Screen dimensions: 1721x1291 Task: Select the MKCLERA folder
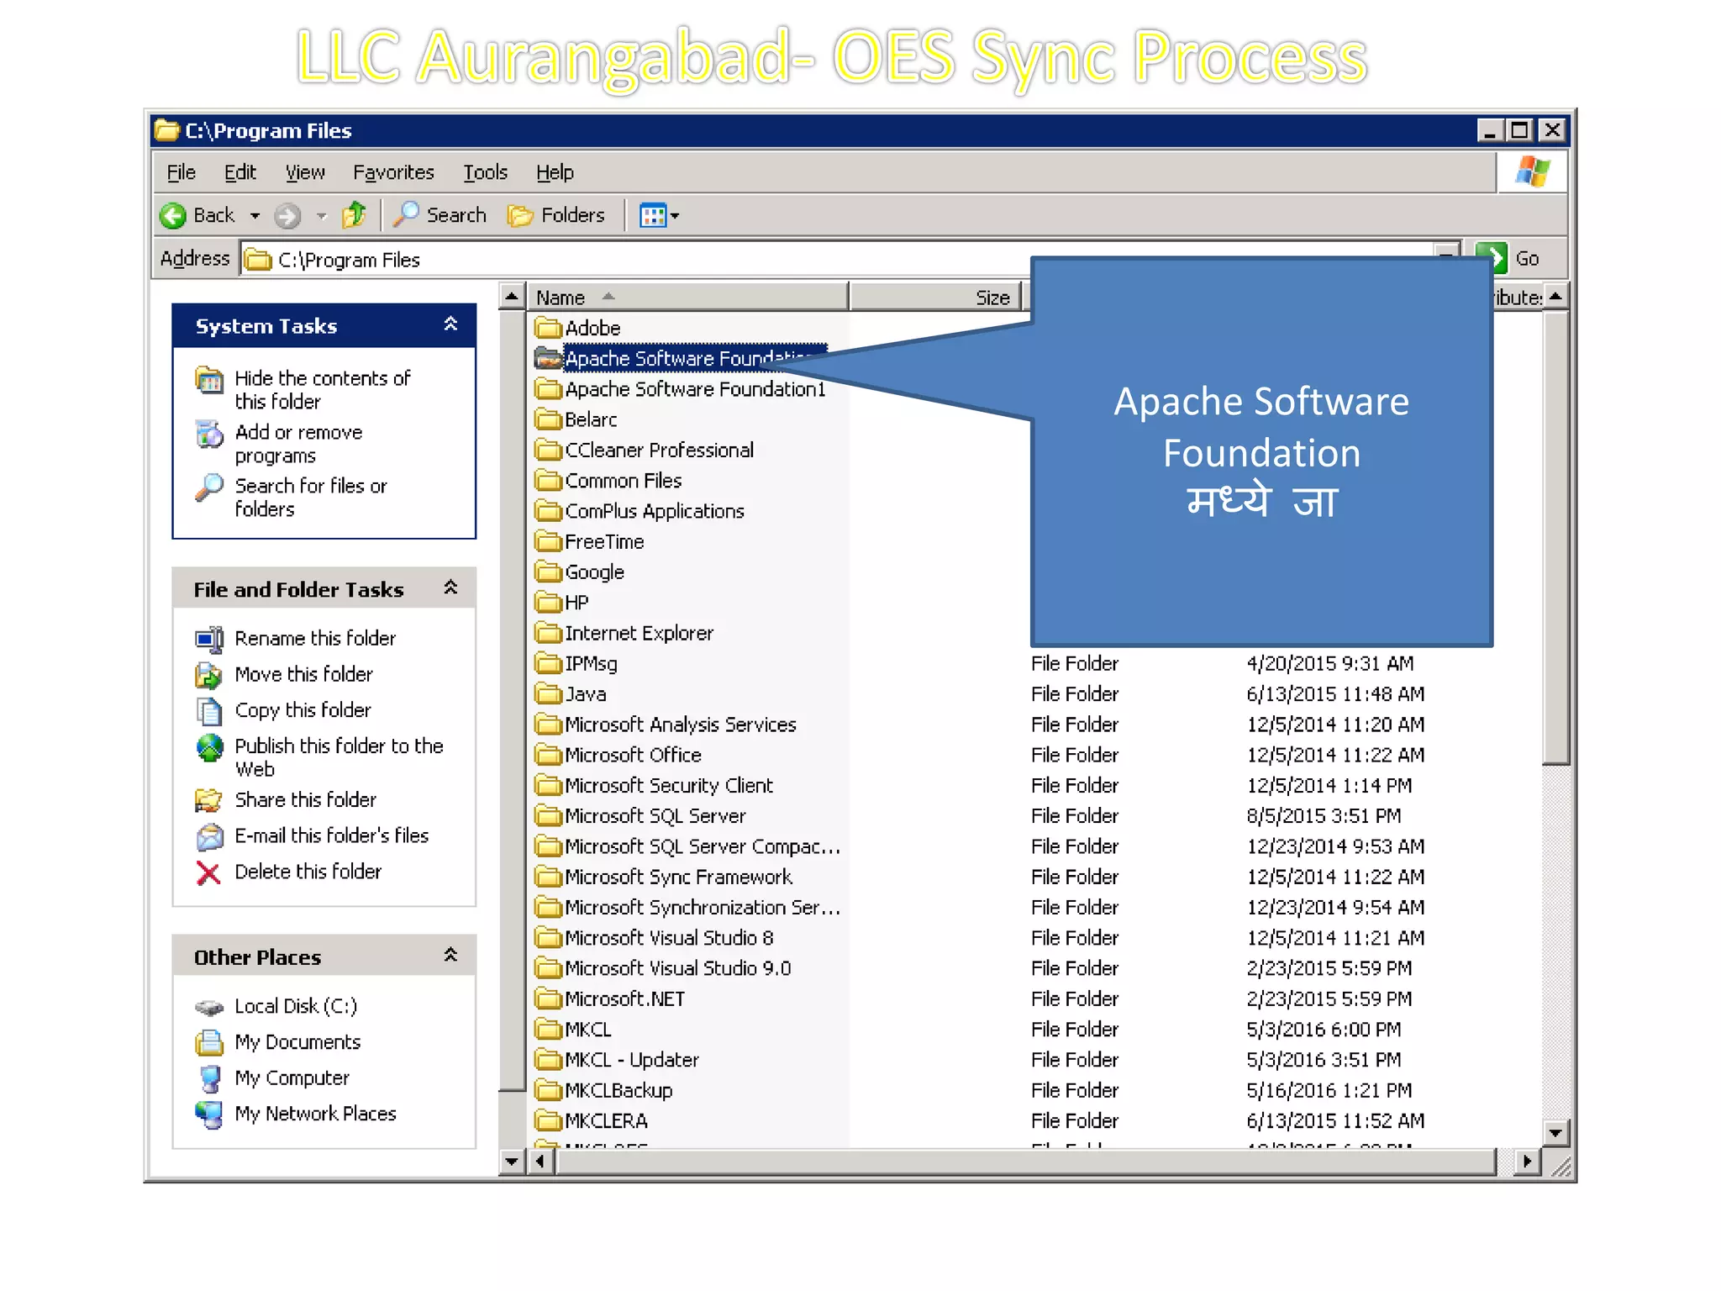pos(592,1121)
